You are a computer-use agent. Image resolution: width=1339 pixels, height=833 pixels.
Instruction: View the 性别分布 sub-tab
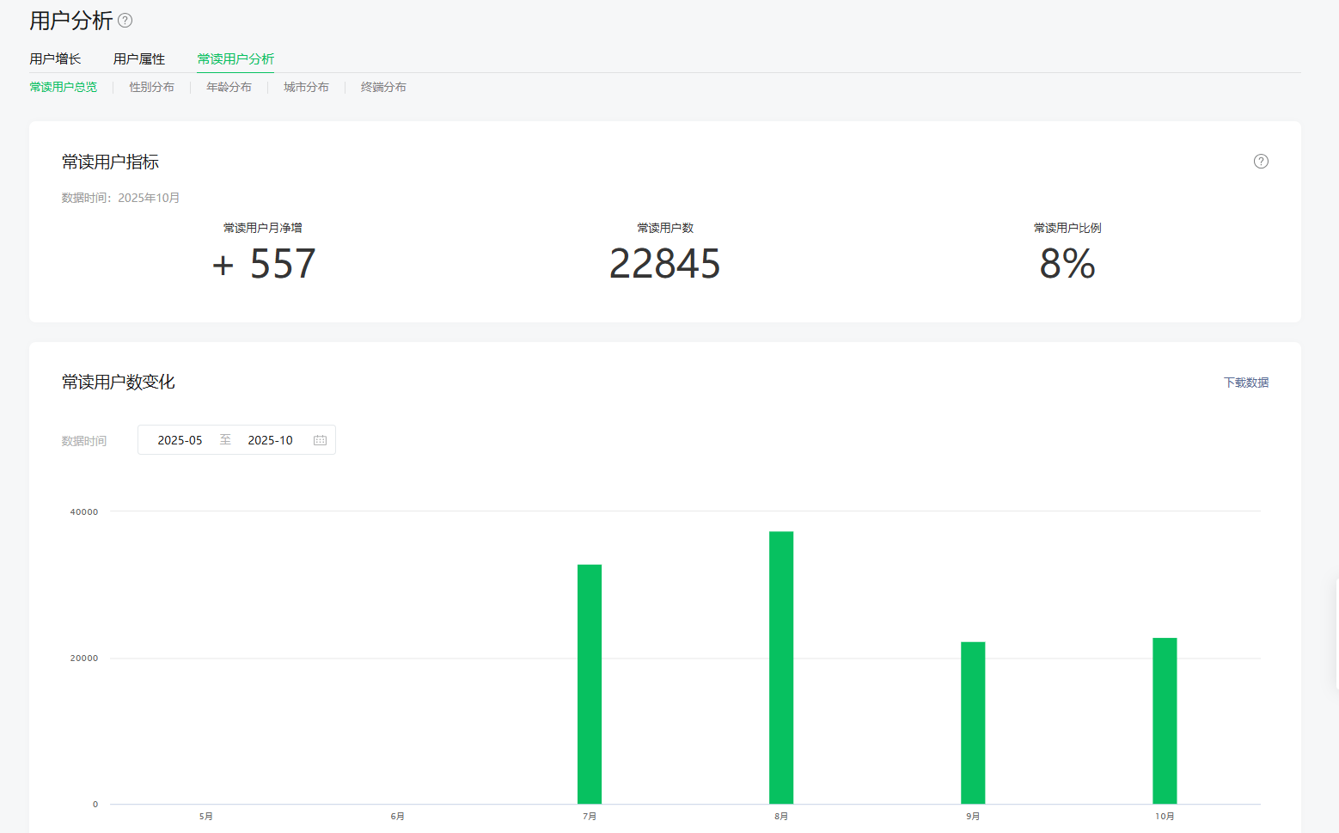[x=151, y=88]
